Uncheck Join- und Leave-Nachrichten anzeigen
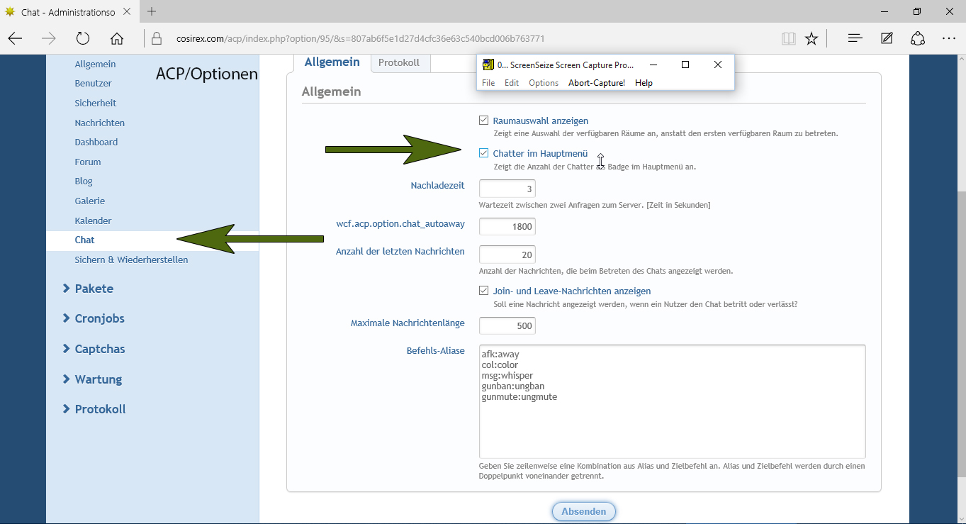Viewport: 966px width, 524px height. (x=484, y=291)
